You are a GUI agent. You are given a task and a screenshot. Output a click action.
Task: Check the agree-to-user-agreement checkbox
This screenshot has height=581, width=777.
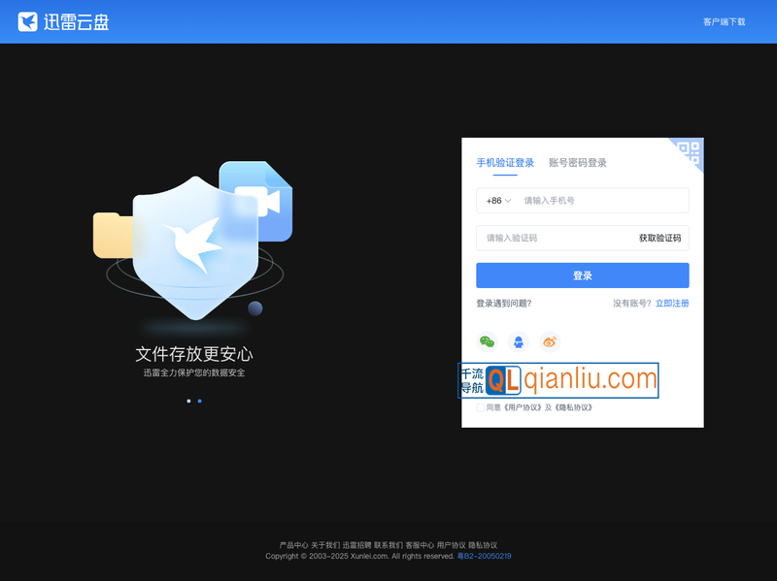[479, 407]
